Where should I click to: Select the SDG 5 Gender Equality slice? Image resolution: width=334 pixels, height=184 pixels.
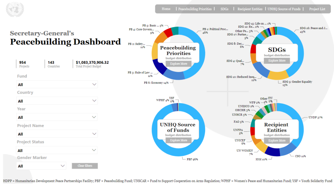(x=278, y=76)
